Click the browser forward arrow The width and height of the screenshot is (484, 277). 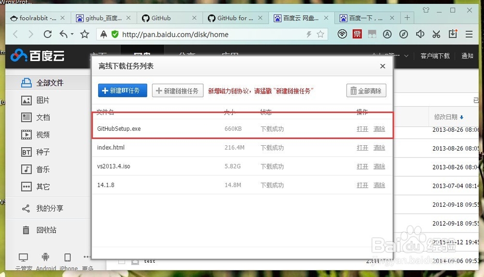pos(30,34)
